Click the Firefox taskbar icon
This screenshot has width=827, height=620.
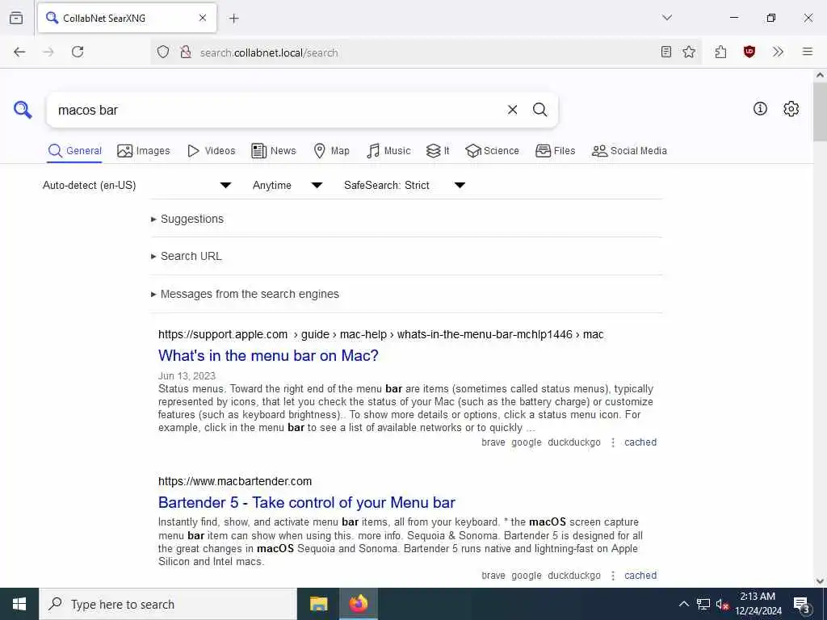358,604
